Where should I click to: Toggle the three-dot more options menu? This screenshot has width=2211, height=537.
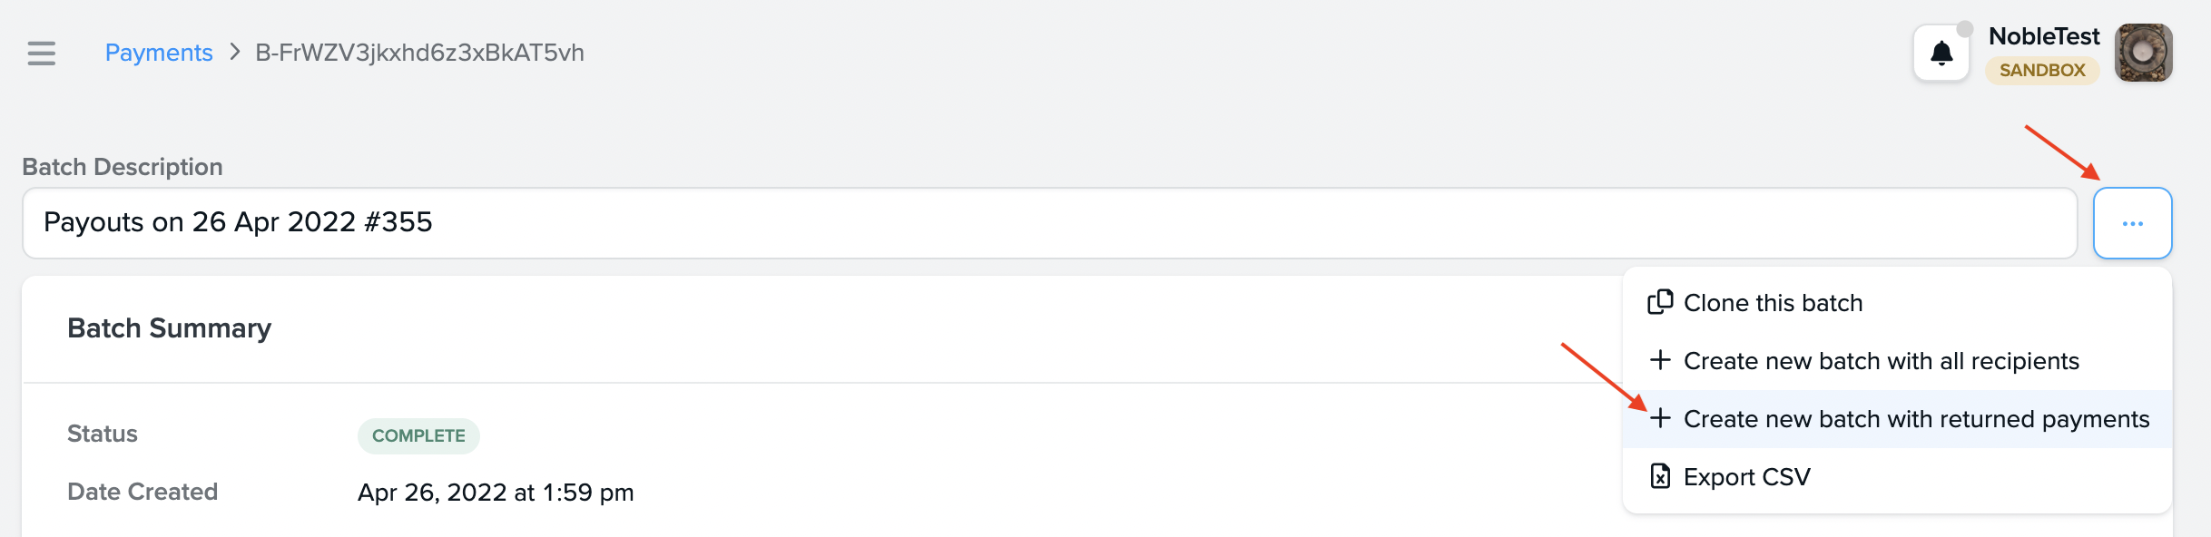point(2132,223)
